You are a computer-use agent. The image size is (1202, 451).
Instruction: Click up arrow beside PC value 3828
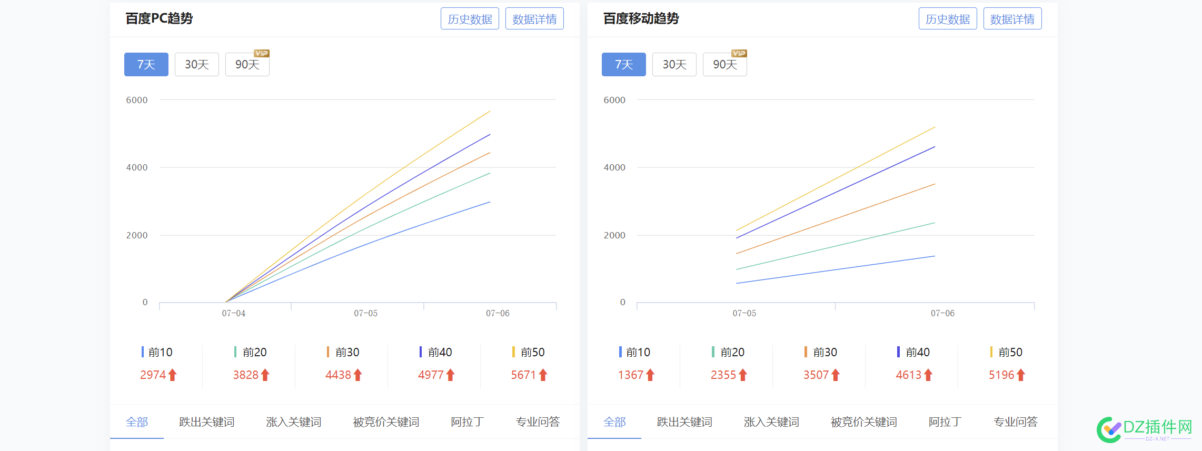265,375
